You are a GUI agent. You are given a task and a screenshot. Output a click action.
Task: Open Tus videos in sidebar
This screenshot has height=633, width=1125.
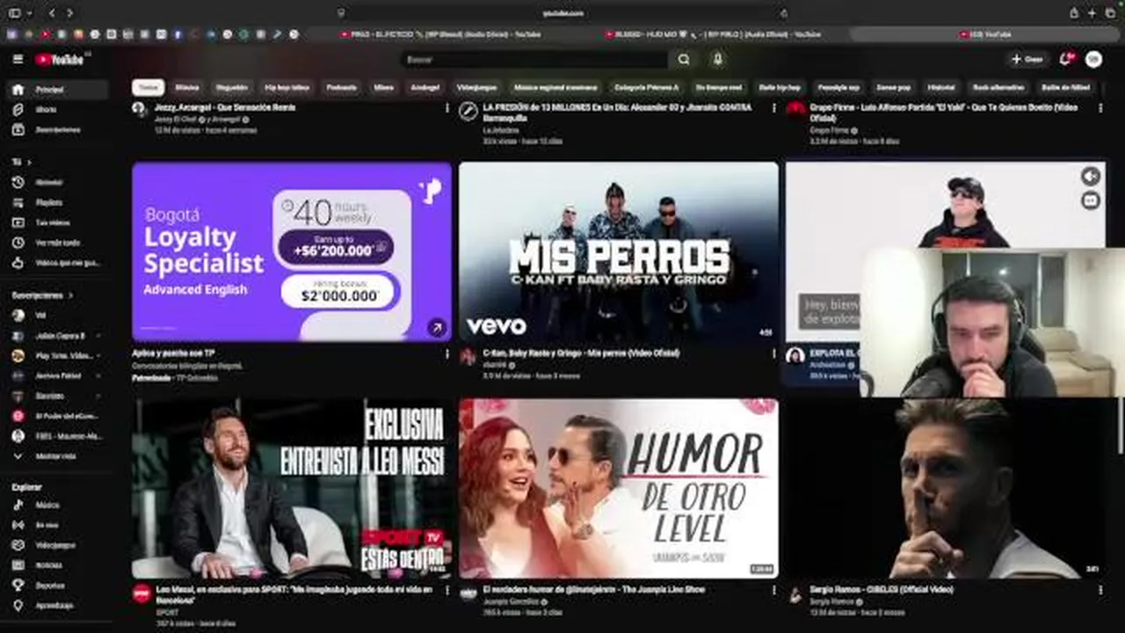pos(55,222)
